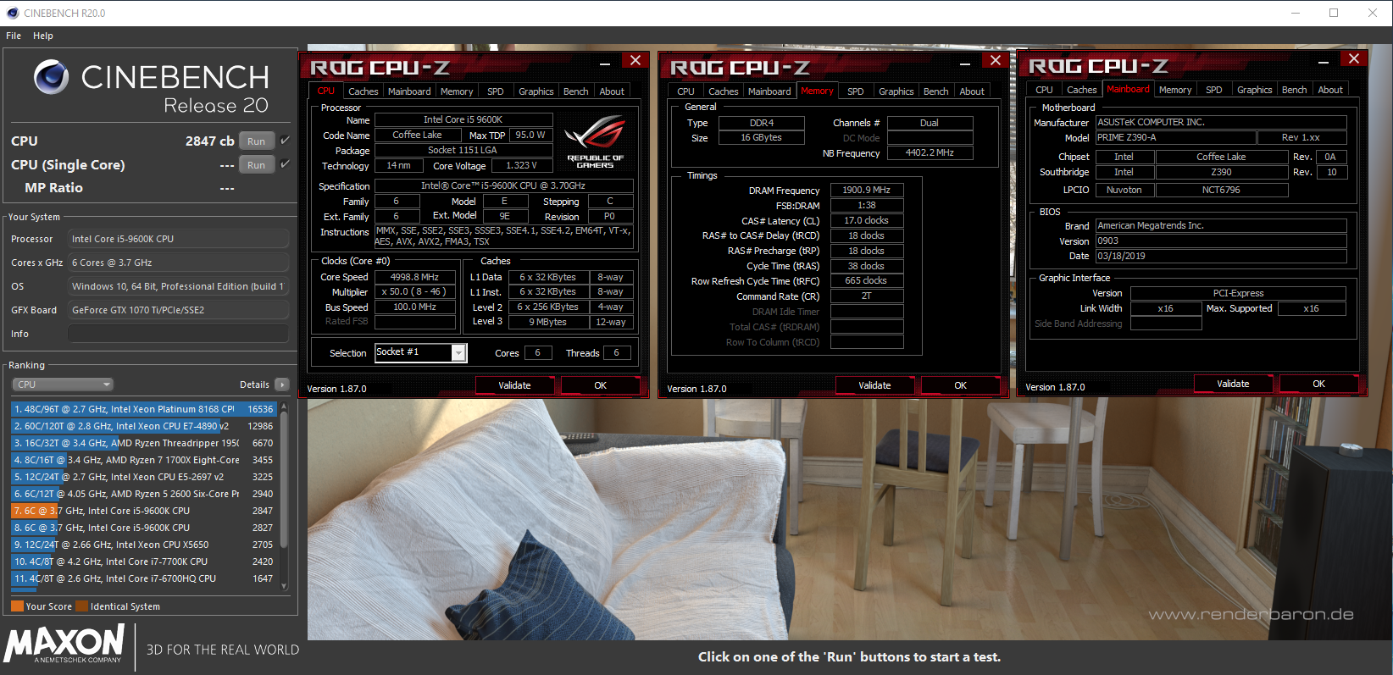Minimize the first CPU-Z CPU window
1393x675 pixels.
[605, 63]
